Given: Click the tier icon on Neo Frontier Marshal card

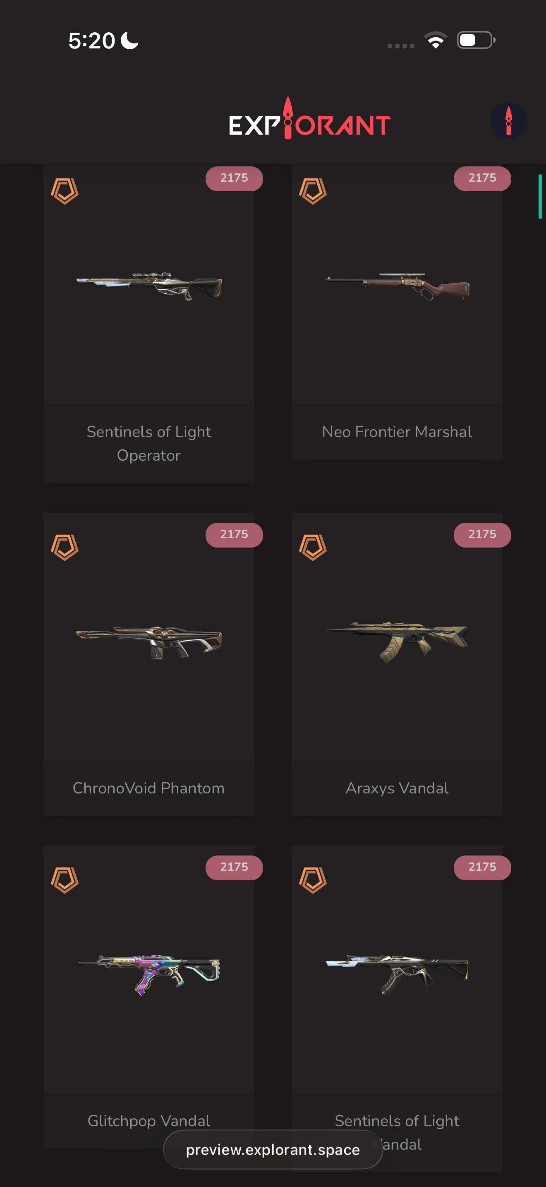Looking at the screenshot, I should (x=313, y=191).
